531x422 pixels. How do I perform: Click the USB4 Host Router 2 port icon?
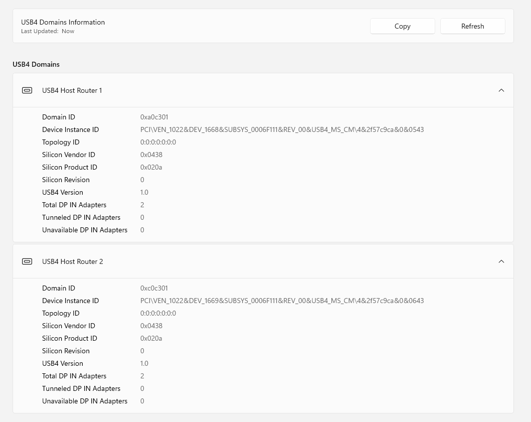(27, 261)
